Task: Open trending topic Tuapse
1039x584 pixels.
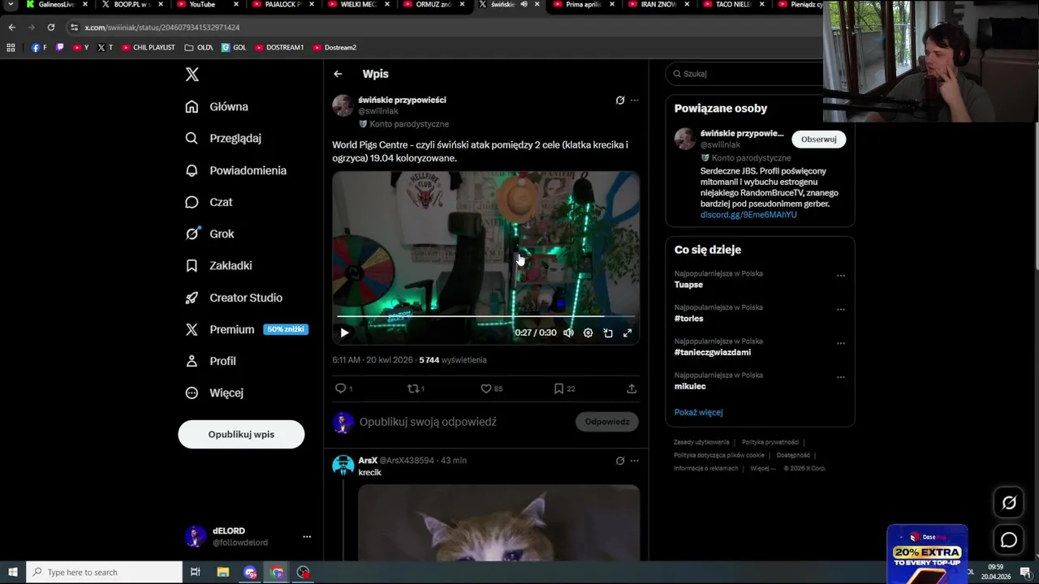Action: 688,285
